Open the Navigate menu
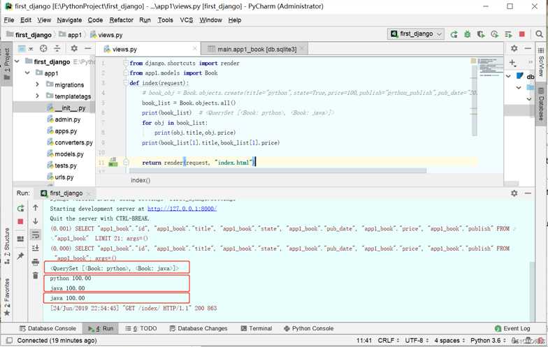This screenshot has width=548, height=347. pyautogui.click(x=69, y=20)
